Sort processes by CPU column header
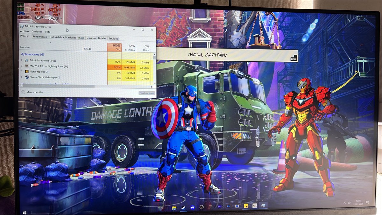This screenshot has height=215, width=382. (114, 48)
